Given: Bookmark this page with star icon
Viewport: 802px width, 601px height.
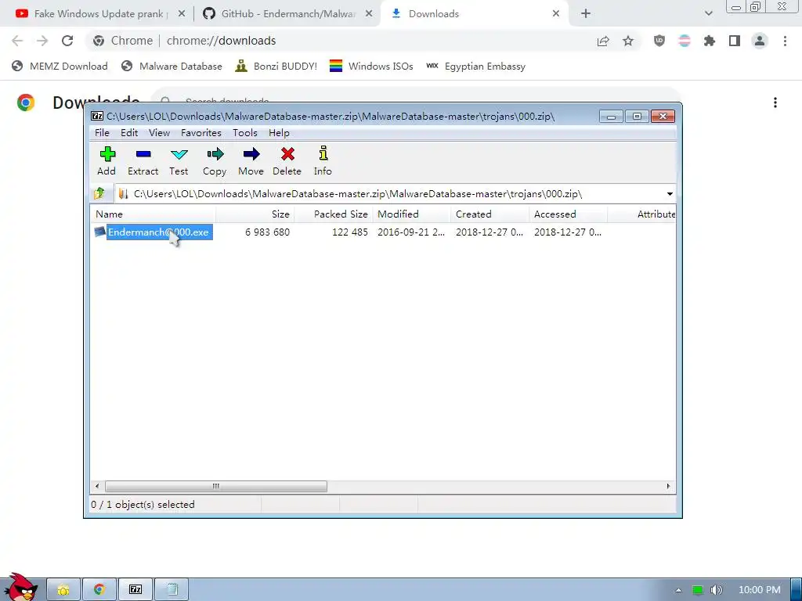Looking at the screenshot, I should click(x=628, y=41).
